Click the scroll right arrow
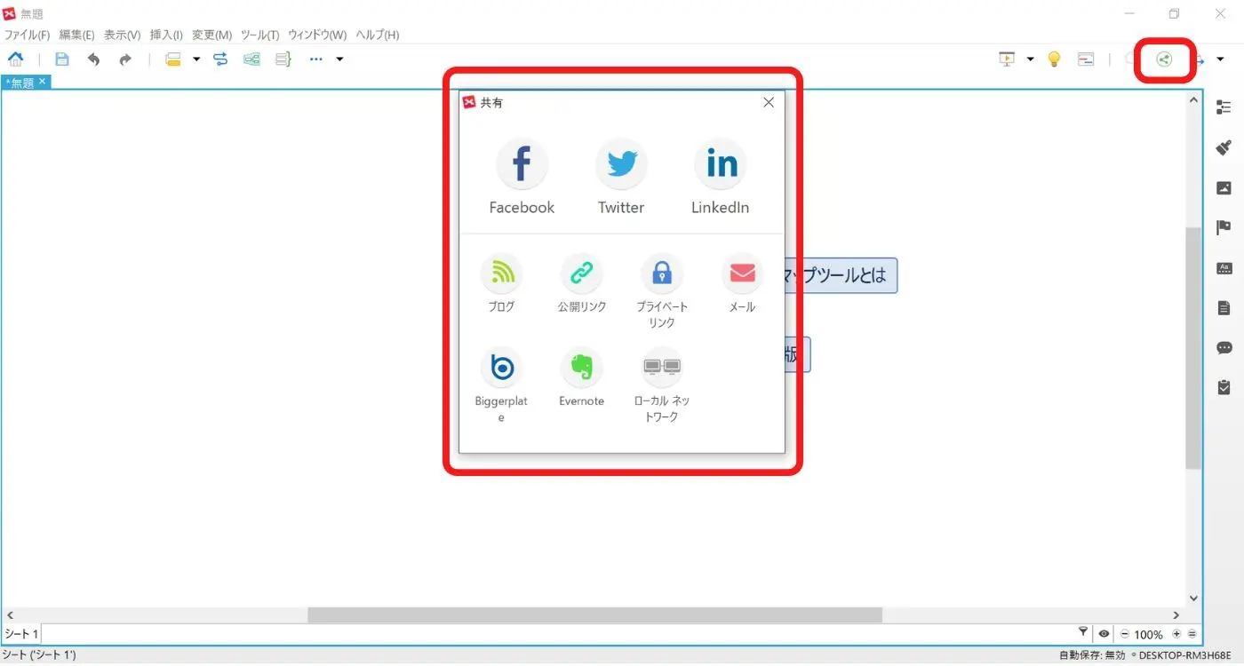Image resolution: width=1244 pixels, height=666 pixels. 1176,614
